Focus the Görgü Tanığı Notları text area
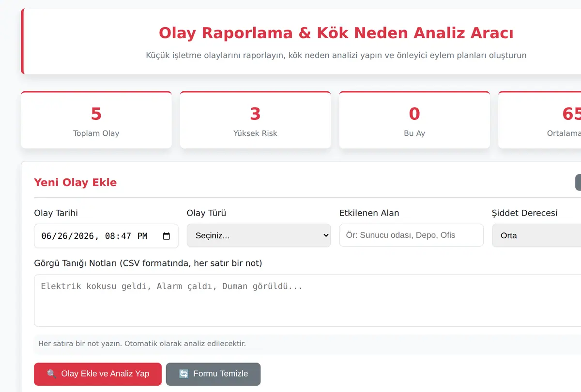This screenshot has width=581, height=392. 307,301
